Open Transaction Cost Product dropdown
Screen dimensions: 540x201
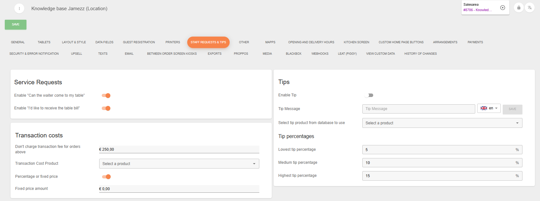179,164
